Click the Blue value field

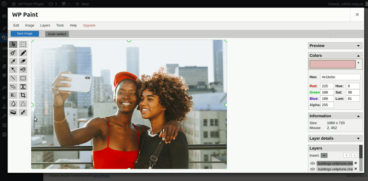coord(327,99)
